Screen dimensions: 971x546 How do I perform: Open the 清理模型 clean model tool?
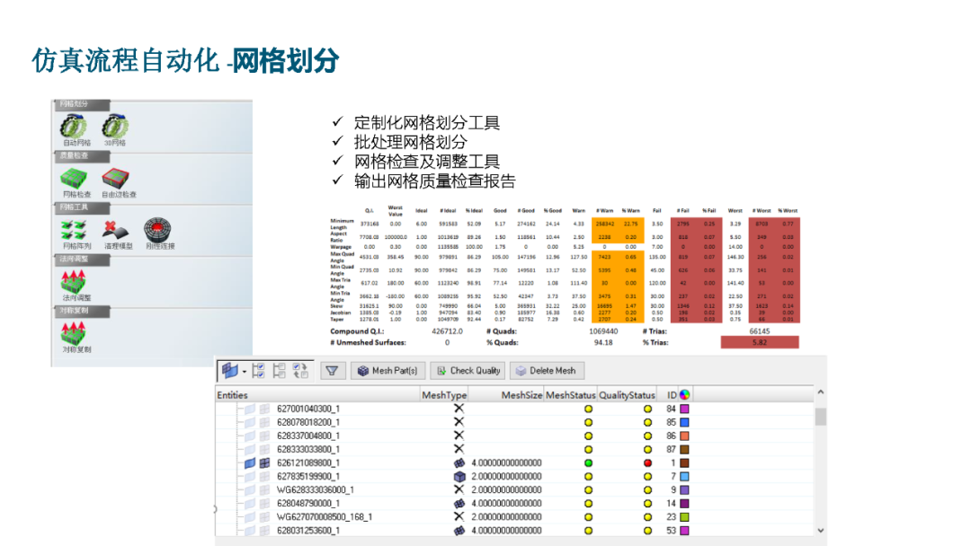(x=117, y=233)
